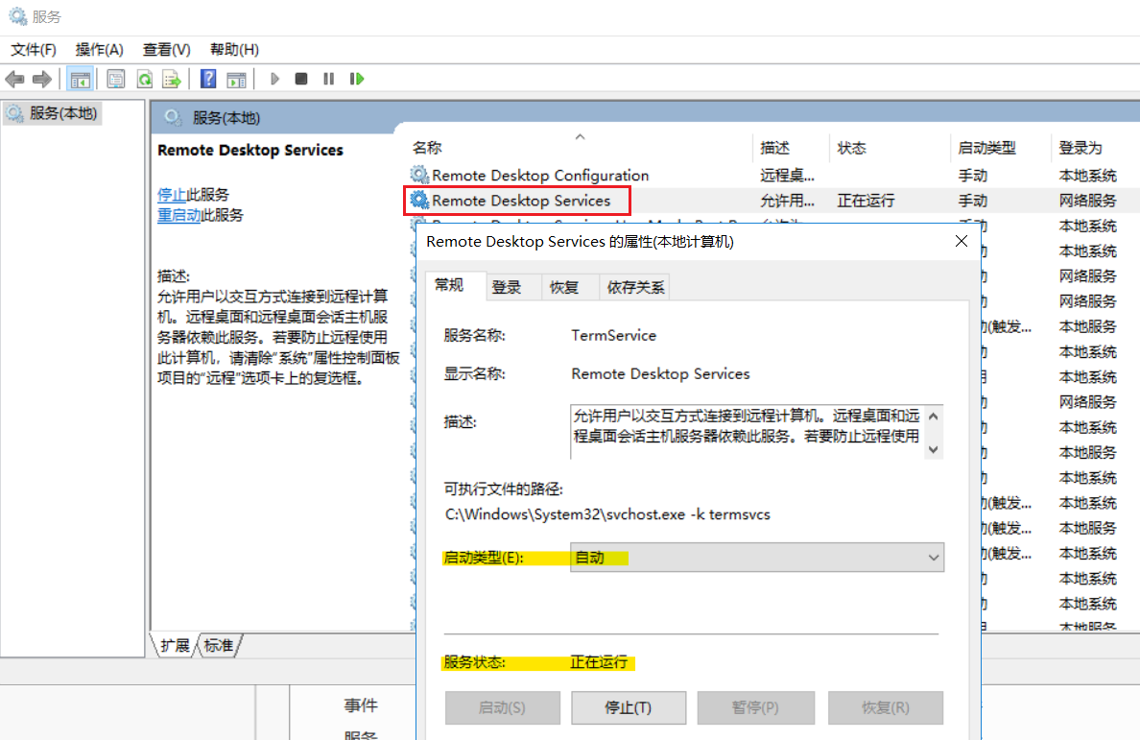Open the 帮助(H) menu
1140x740 pixels.
click(234, 50)
